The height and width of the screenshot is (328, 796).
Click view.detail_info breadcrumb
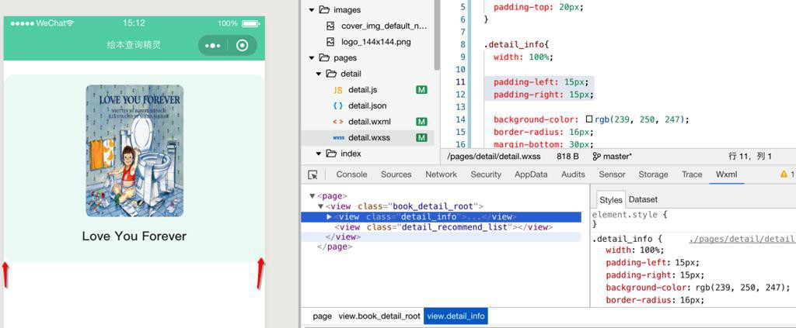coord(456,316)
